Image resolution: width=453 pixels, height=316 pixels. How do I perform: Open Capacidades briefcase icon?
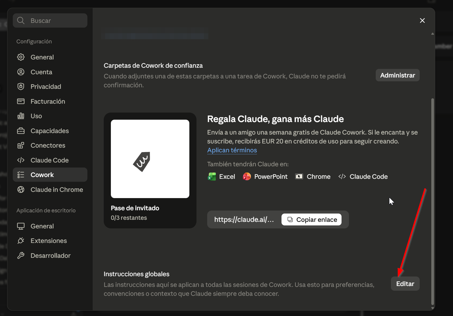tap(21, 131)
